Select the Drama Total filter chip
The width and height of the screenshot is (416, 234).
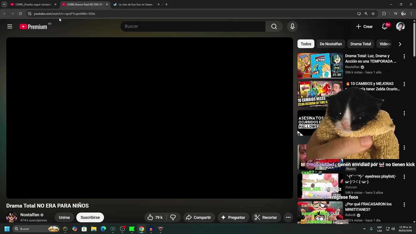(360, 44)
